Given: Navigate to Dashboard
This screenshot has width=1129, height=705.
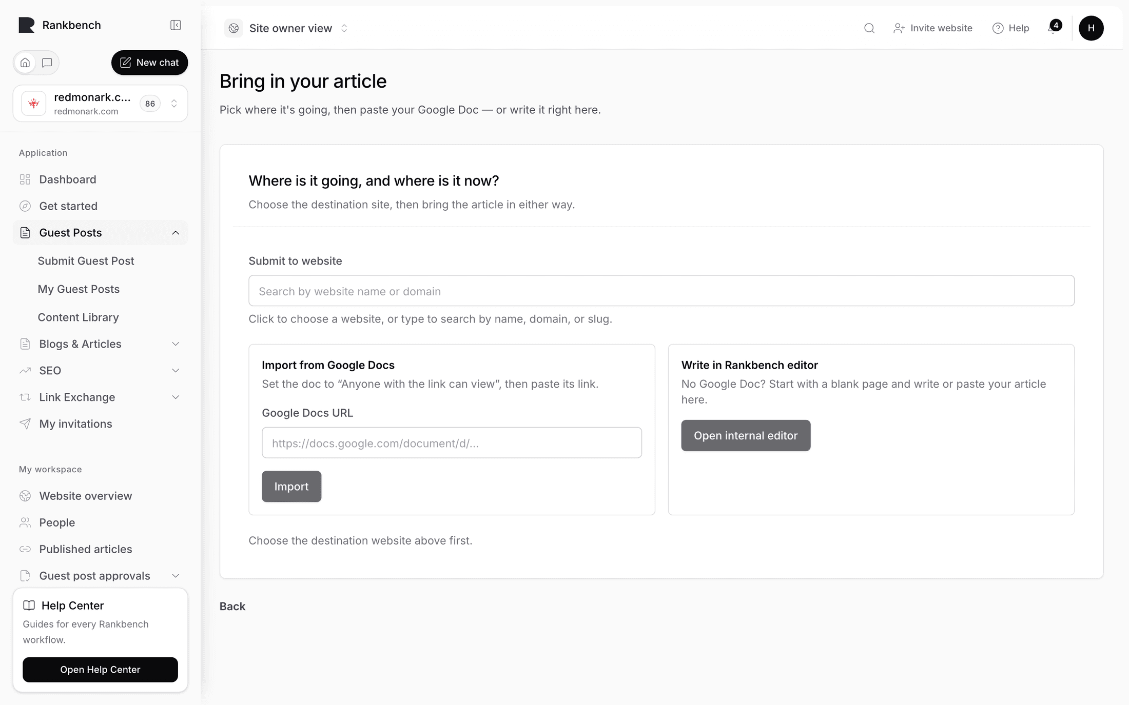Looking at the screenshot, I should (101, 179).
